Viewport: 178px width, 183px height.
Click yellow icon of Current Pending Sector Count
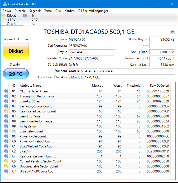click(6, 161)
